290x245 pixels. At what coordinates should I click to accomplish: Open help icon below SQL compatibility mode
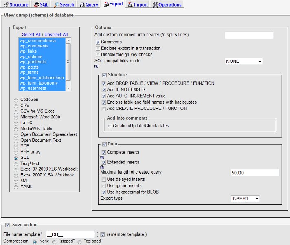coord(96,67)
